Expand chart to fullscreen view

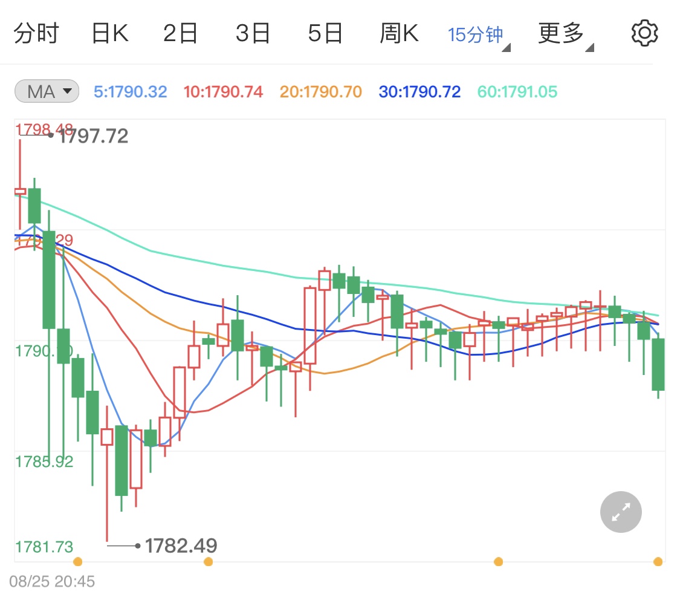click(621, 512)
